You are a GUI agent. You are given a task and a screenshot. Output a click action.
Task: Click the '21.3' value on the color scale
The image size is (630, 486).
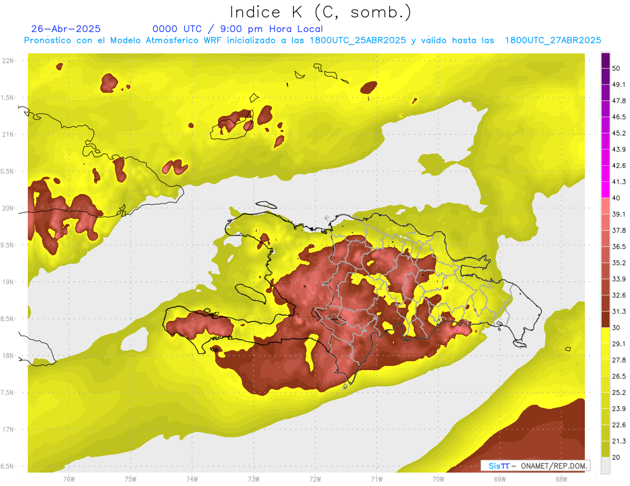pyautogui.click(x=619, y=441)
